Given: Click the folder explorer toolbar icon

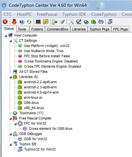Looking at the screenshot, I should pos(46,22).
